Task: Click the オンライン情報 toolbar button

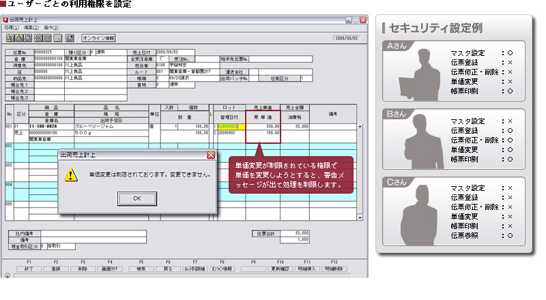Action: [98, 38]
